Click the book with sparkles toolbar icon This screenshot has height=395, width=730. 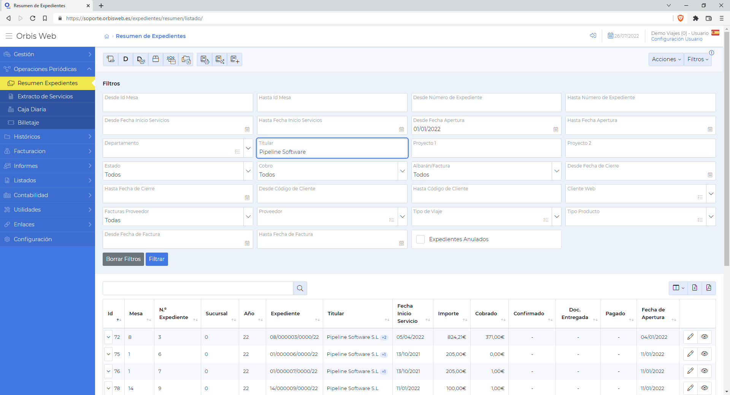[x=220, y=59]
